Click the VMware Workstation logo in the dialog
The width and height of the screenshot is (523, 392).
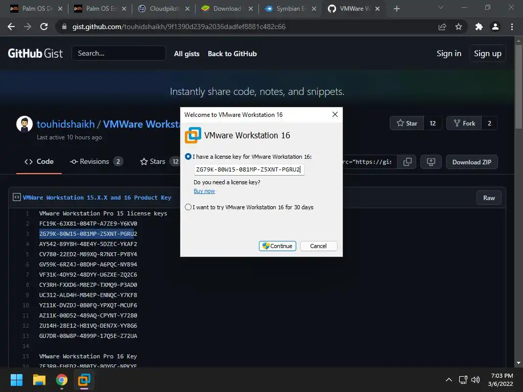click(193, 135)
